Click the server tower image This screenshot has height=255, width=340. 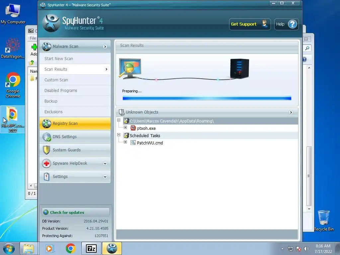pyautogui.click(x=239, y=68)
